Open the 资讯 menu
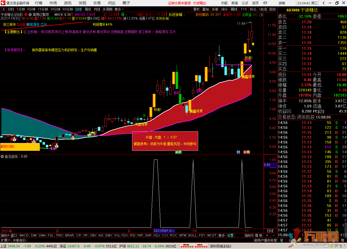Viewport: 347px width, 249px height. 68,3
